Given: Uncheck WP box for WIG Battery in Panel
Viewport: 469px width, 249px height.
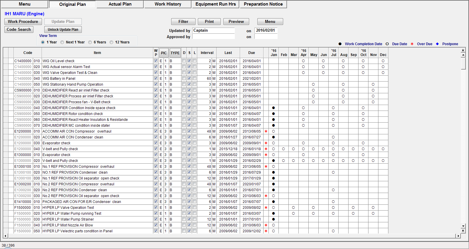Looking at the screenshot, I should (156, 78).
